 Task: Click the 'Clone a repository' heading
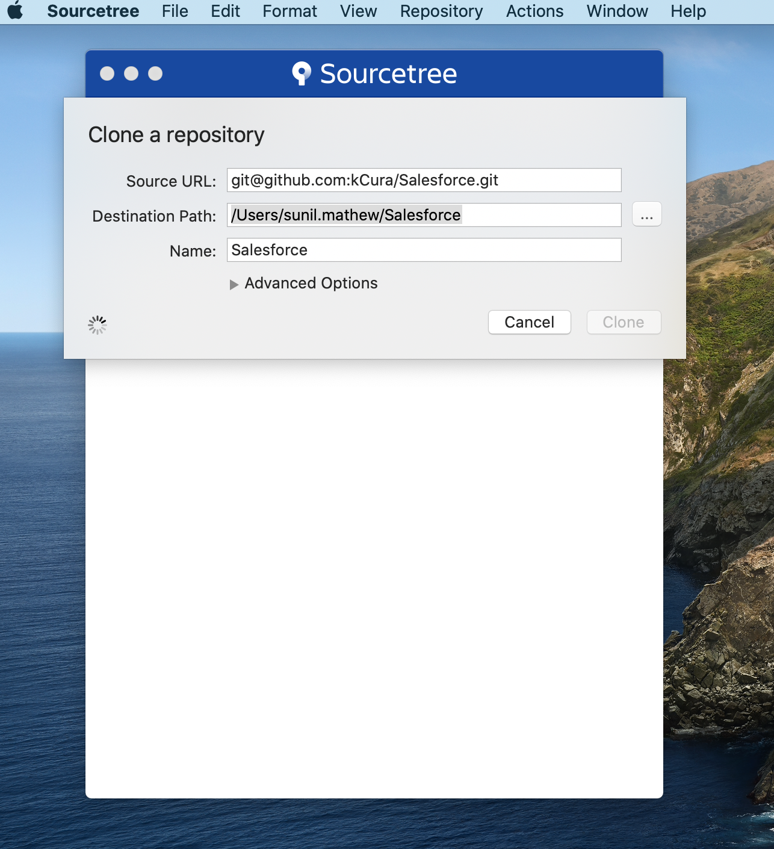[x=176, y=135]
